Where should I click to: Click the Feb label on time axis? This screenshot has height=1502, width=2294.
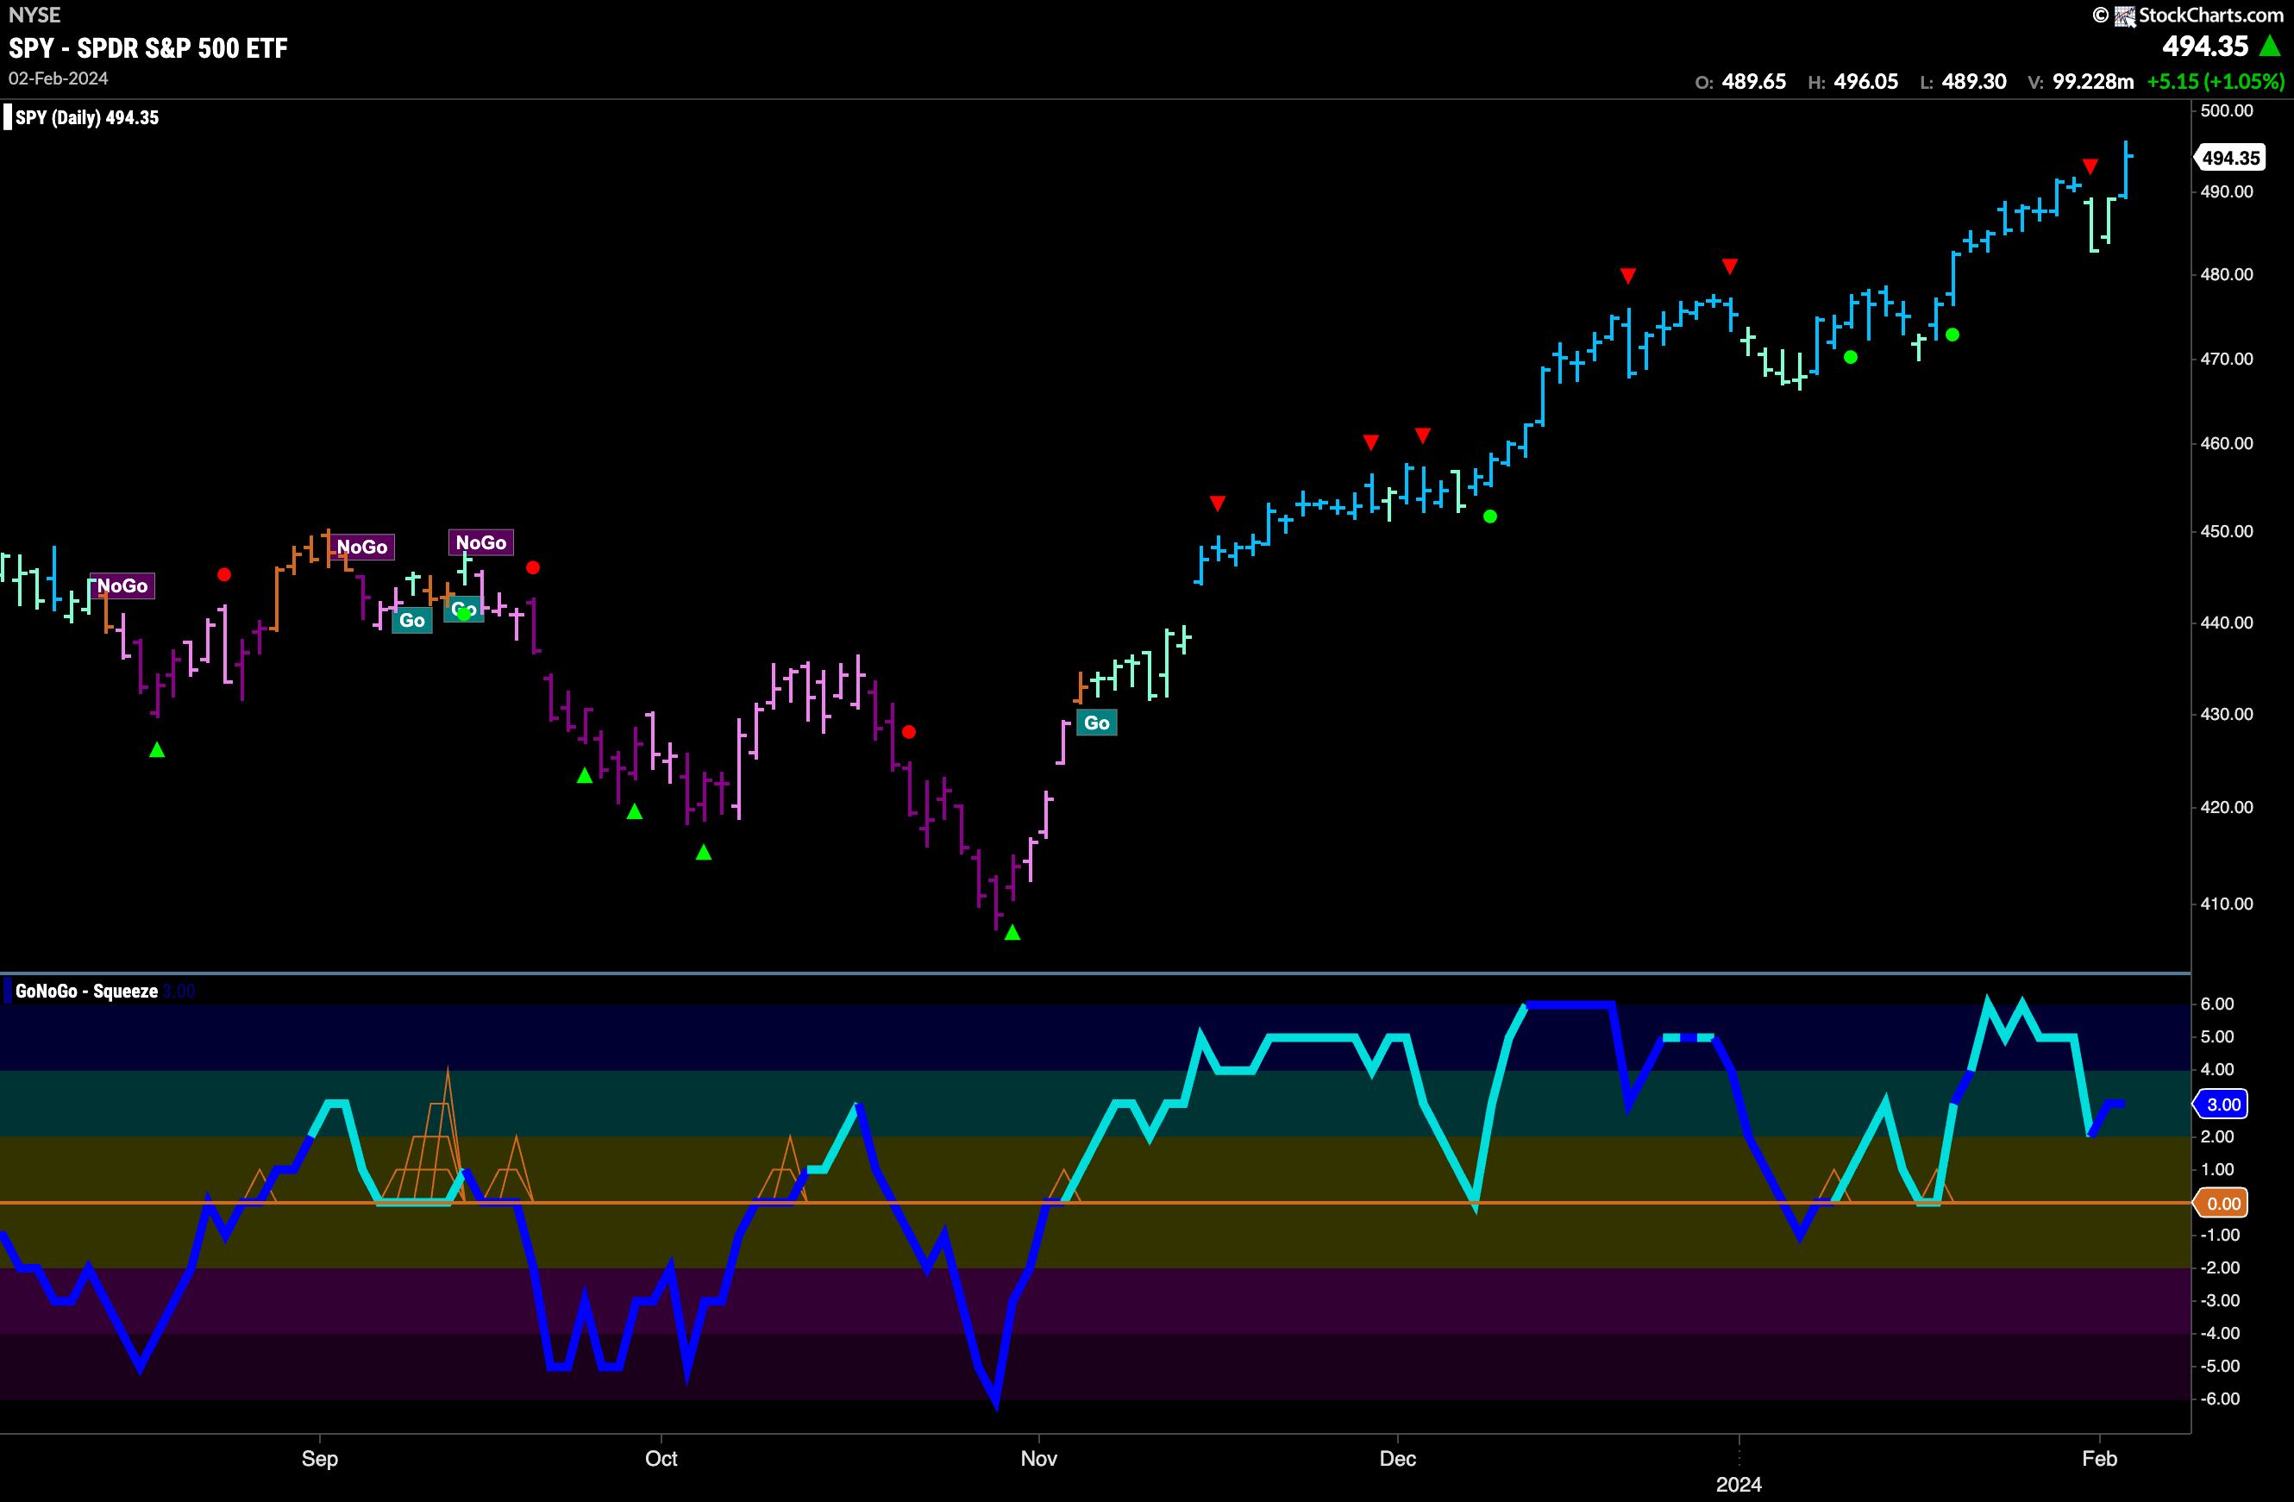(x=2099, y=1459)
